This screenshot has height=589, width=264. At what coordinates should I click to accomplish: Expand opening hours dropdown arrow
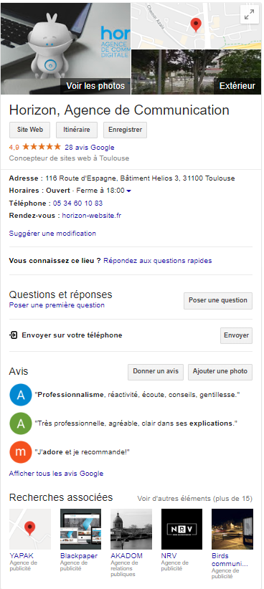tap(129, 191)
